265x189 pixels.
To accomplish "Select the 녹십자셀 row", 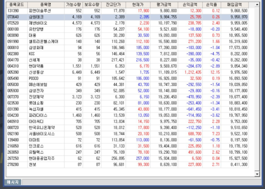I will (127, 109).
